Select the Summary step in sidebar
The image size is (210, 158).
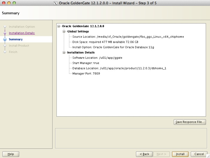(16, 39)
